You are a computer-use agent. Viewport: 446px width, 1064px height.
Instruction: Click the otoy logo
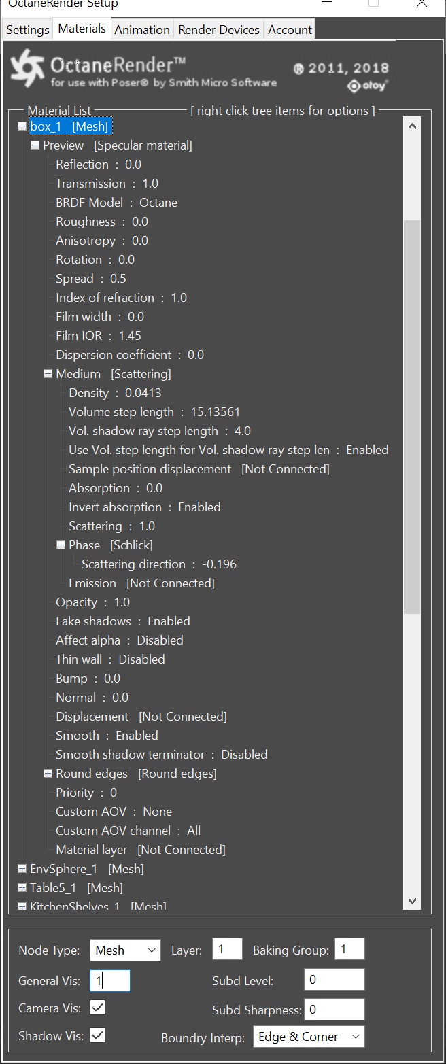point(368,86)
